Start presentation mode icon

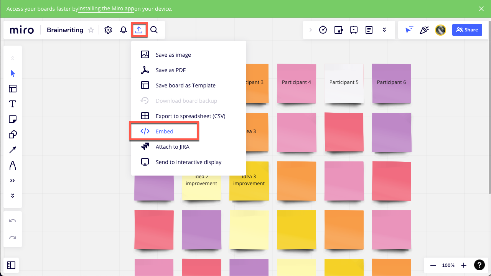click(354, 30)
